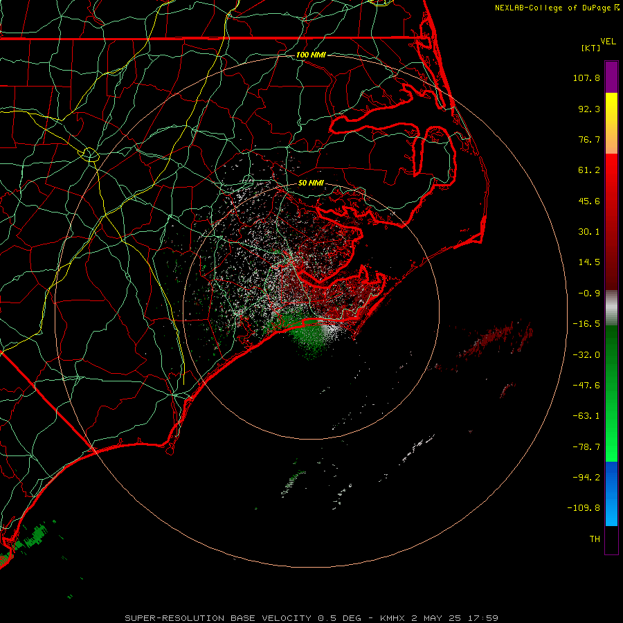Click the 14.5 value on the velocity scale

click(x=589, y=262)
